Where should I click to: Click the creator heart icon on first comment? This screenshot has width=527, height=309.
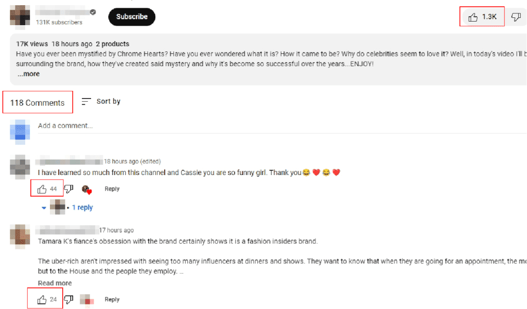[x=86, y=189]
